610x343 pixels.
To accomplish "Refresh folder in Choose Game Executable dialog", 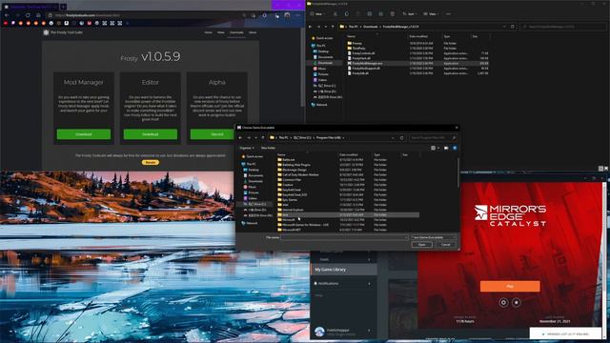I will (401, 137).
